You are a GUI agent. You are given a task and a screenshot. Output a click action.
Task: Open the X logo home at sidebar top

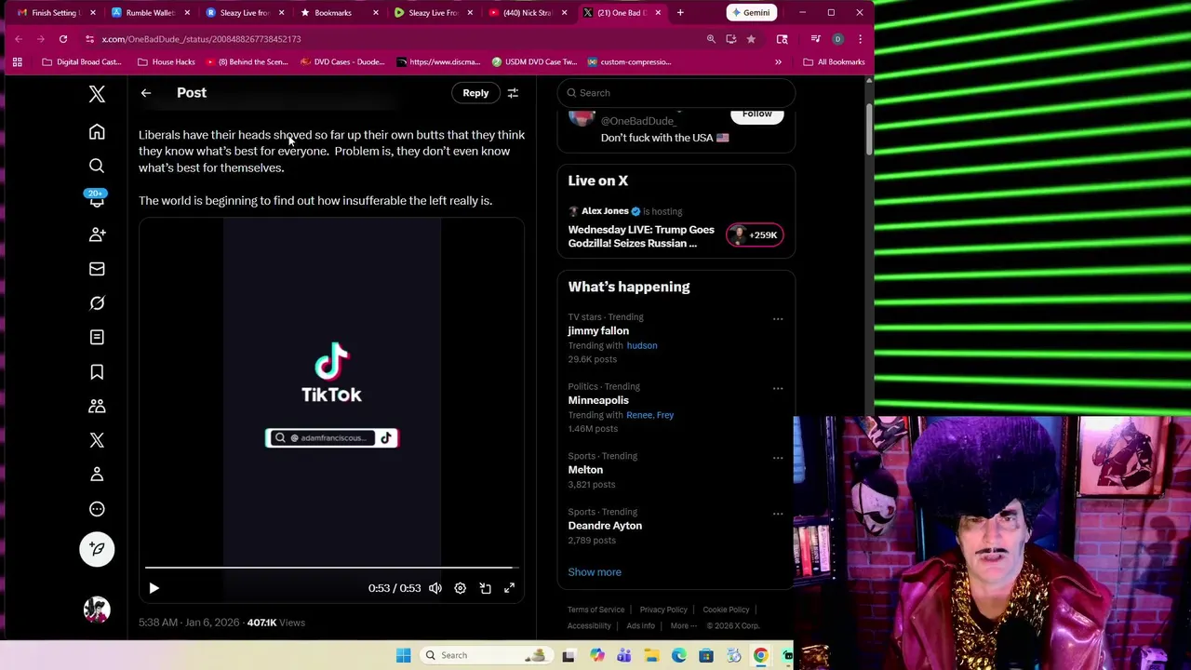(97, 94)
